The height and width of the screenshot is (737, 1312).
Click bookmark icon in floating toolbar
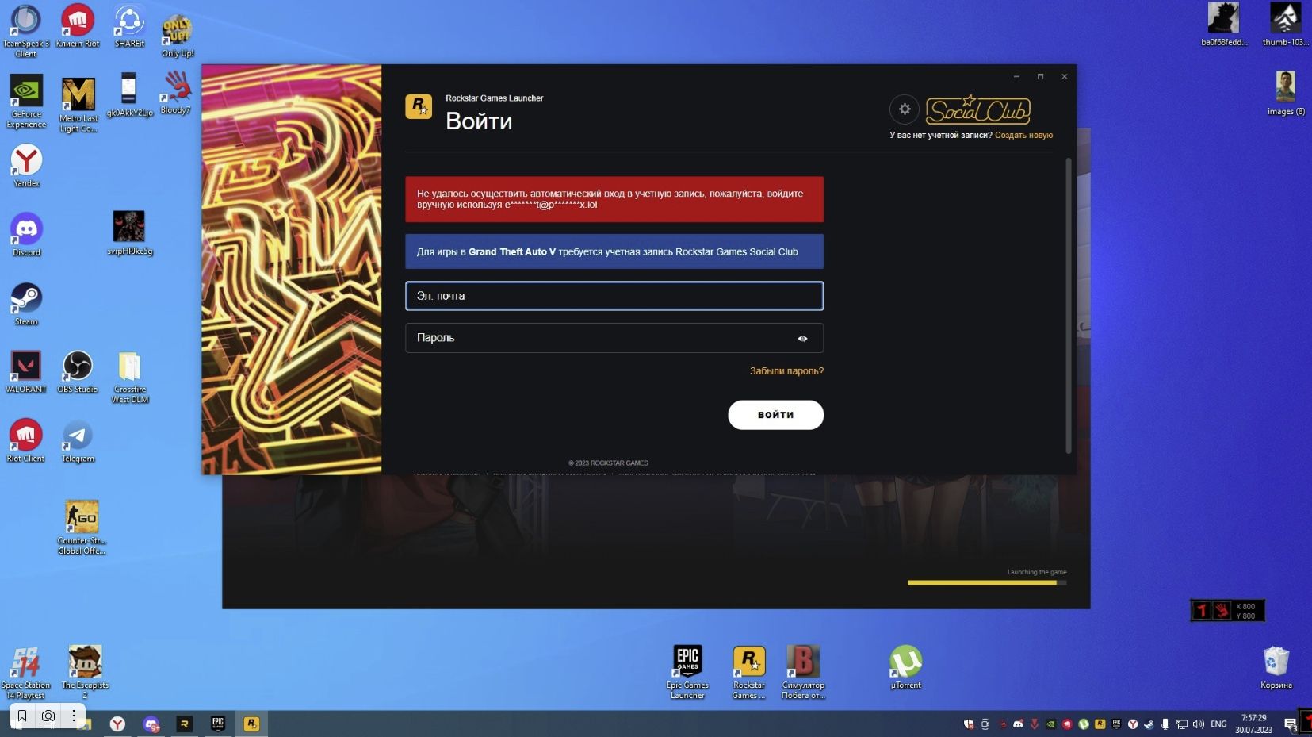click(22, 716)
